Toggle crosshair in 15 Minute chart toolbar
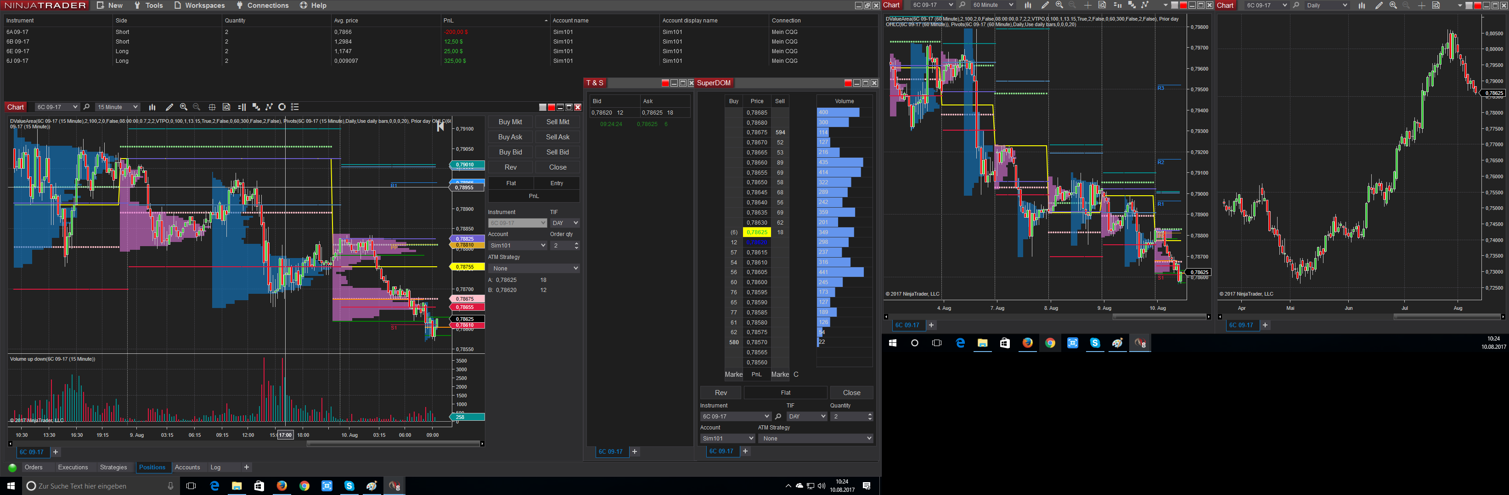The height and width of the screenshot is (495, 1509). (x=212, y=107)
